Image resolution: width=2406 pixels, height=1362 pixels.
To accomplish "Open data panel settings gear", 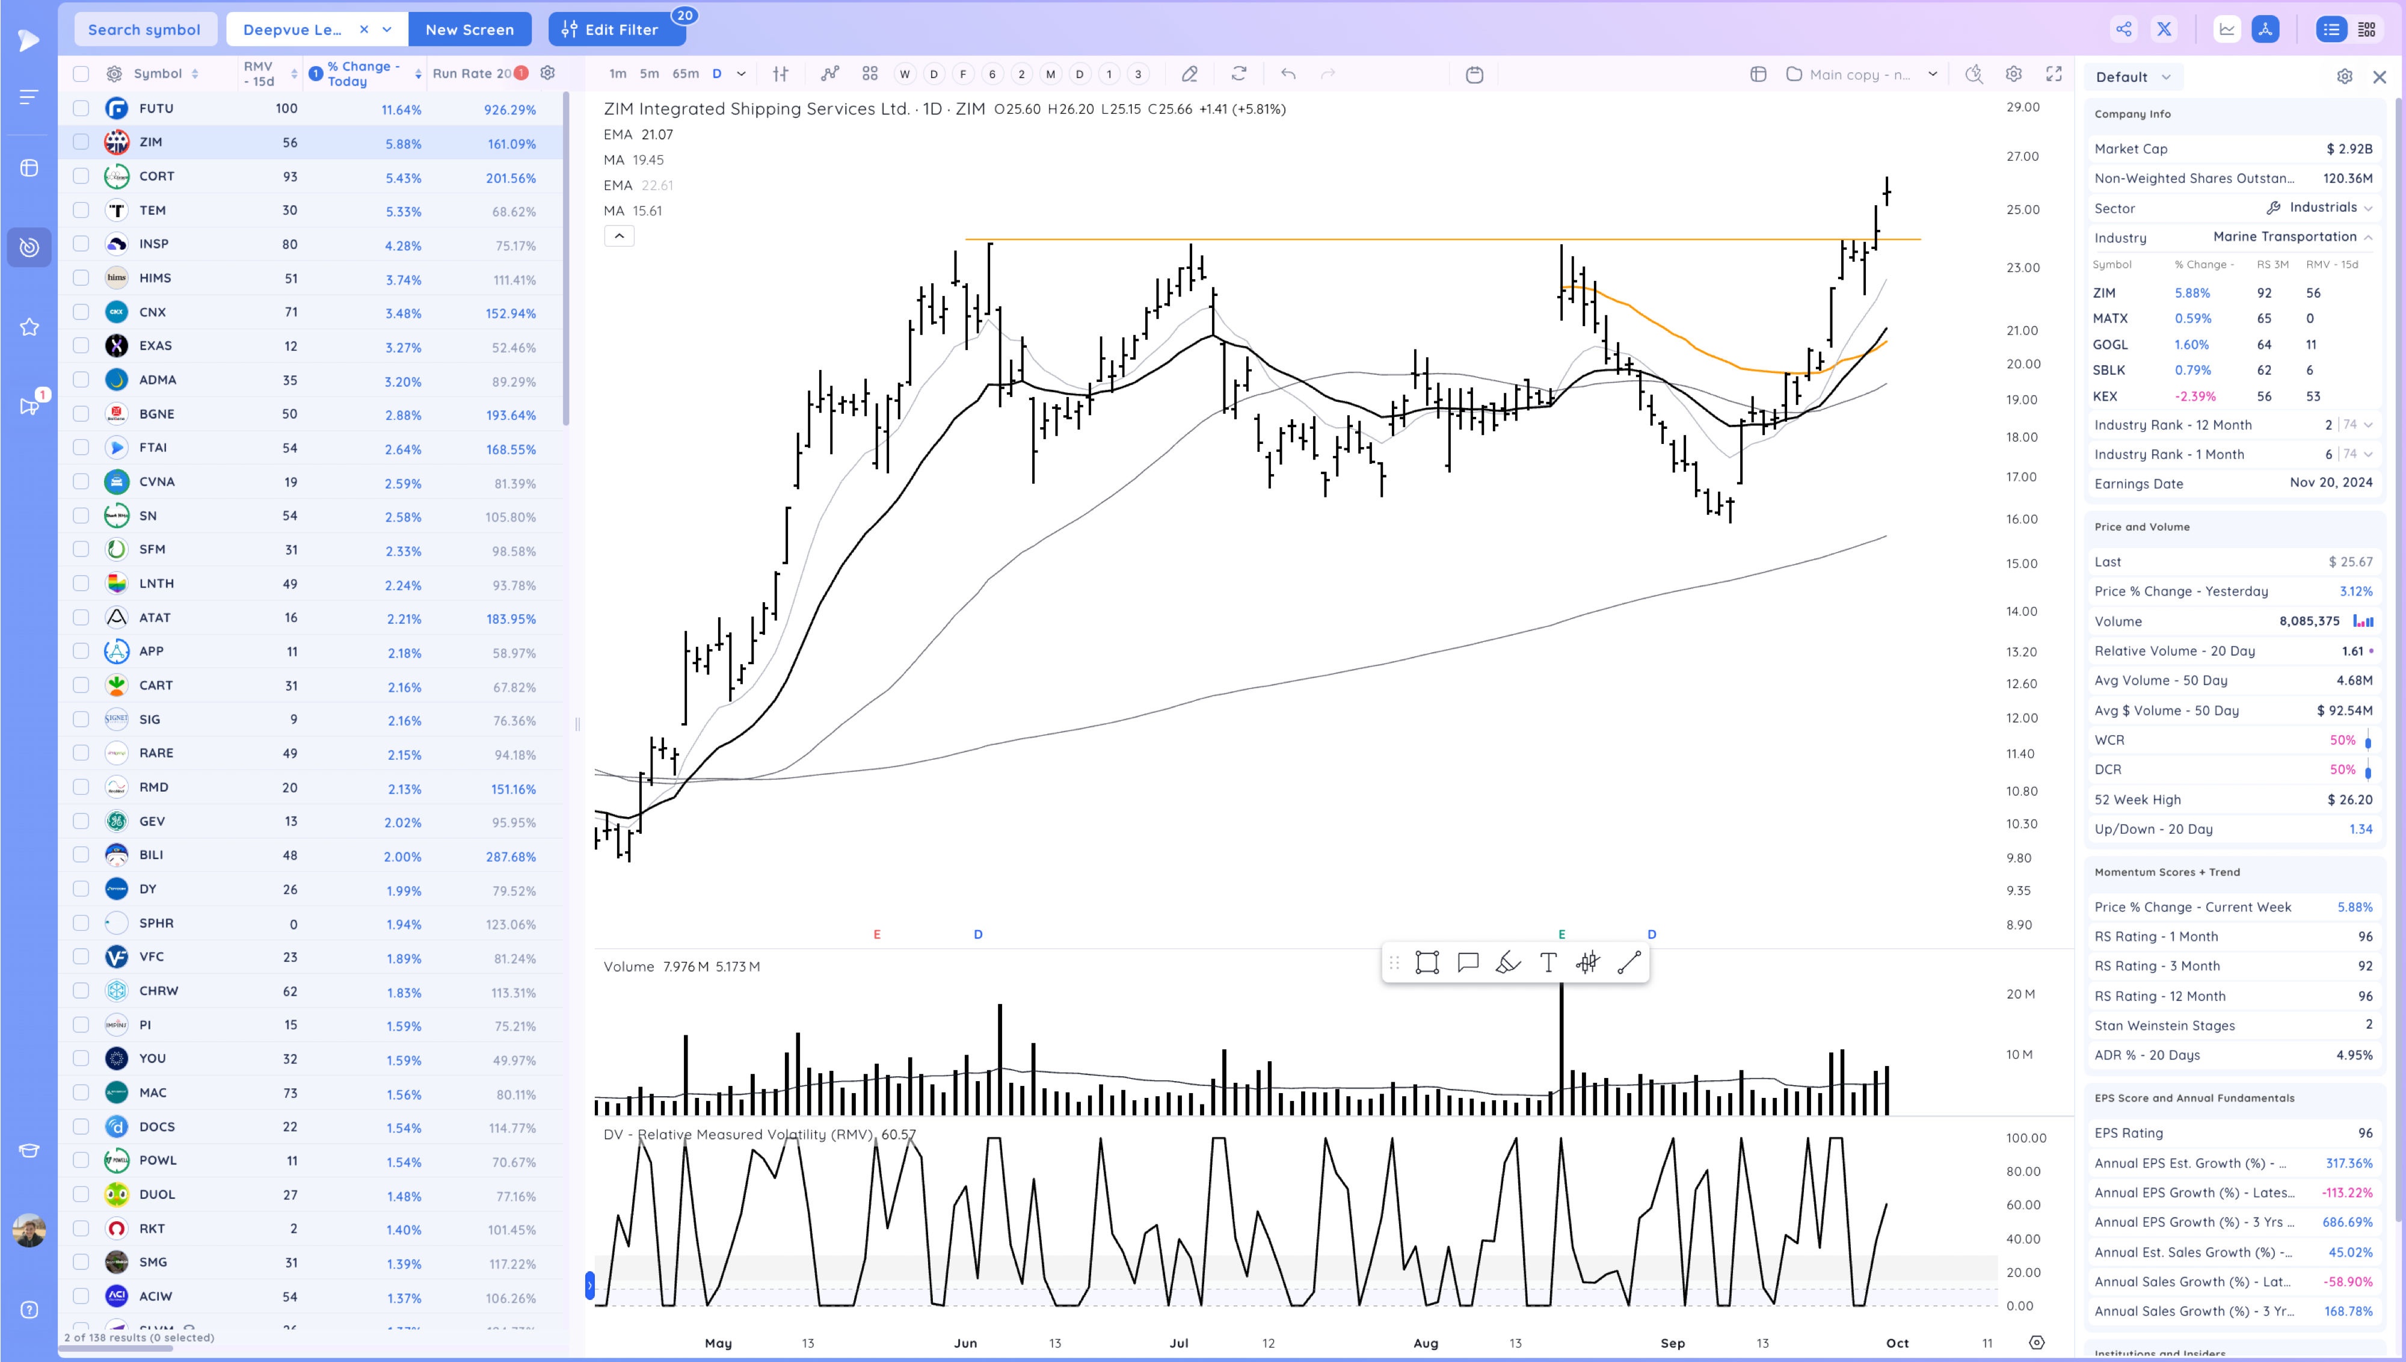I will coord(2344,77).
